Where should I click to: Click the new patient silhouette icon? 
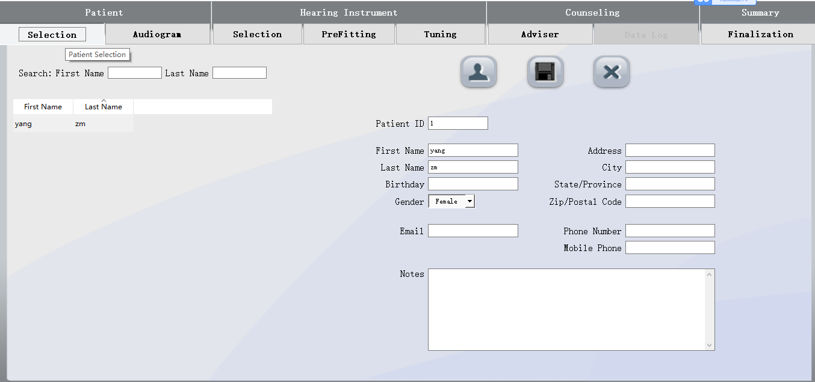[479, 72]
